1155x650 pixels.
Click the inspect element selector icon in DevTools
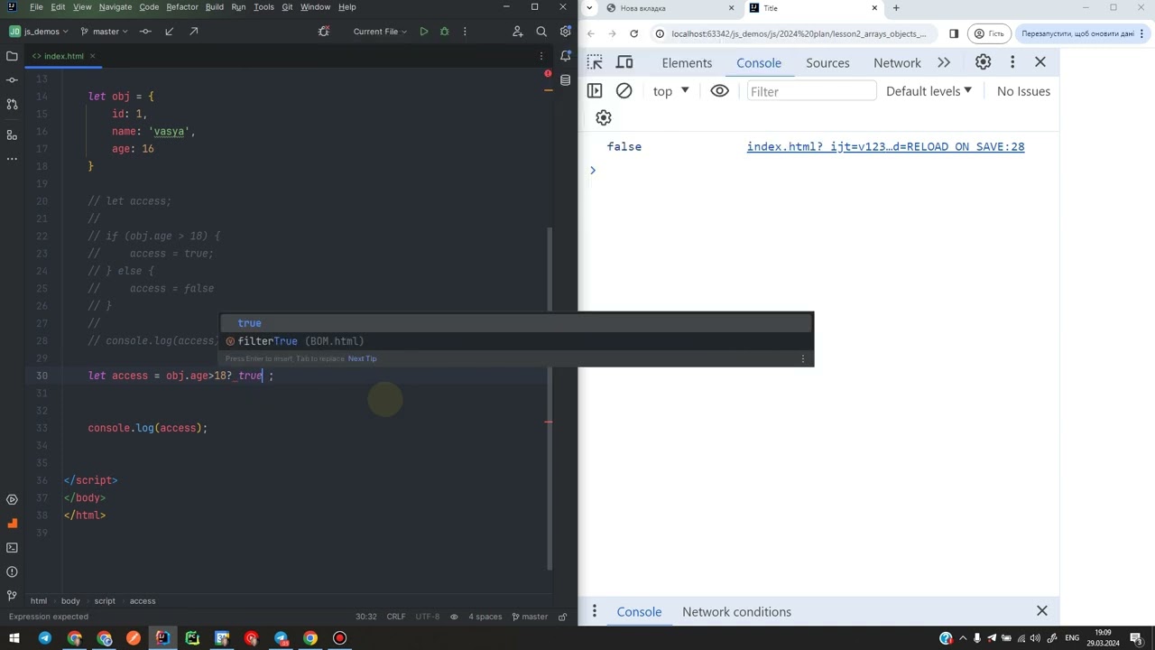click(x=595, y=62)
